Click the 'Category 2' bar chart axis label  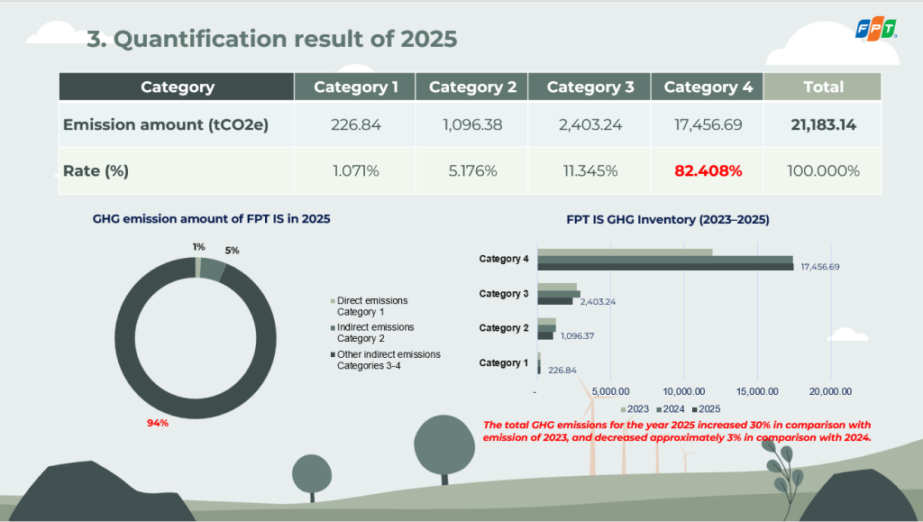pyautogui.click(x=504, y=328)
